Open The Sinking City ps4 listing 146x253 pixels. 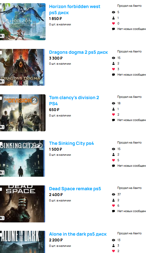71,143
